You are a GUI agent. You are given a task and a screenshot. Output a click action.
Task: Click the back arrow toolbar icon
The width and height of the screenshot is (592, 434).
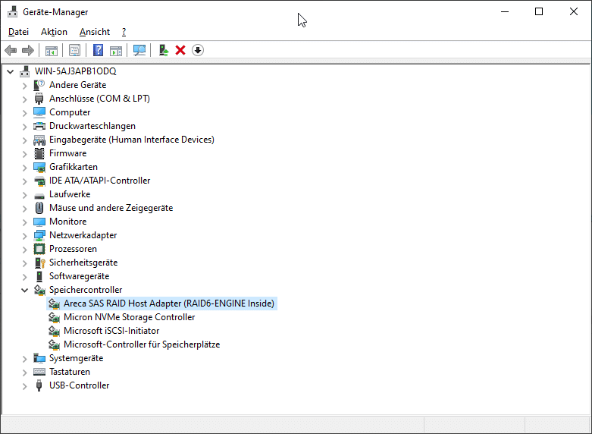[11, 50]
